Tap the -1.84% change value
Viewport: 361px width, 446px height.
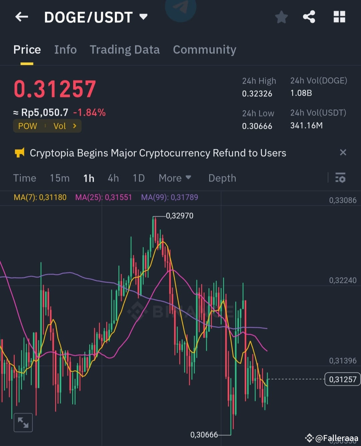pyautogui.click(x=89, y=113)
